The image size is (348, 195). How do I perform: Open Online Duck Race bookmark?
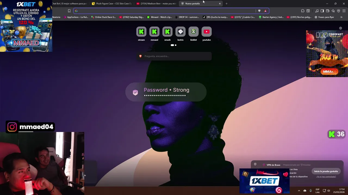click(103, 17)
